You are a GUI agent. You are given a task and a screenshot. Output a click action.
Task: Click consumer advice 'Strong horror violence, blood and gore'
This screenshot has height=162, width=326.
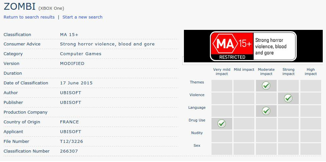107,44
